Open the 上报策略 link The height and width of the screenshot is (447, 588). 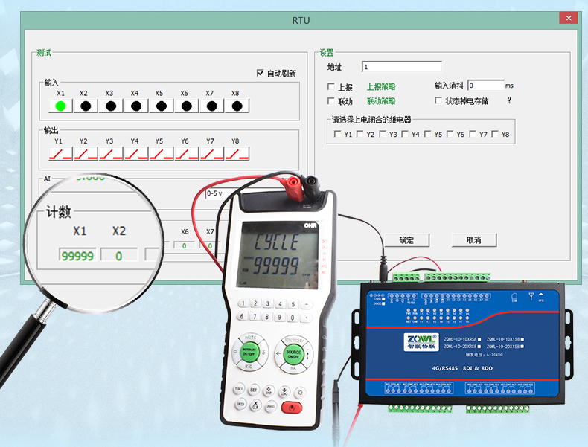click(380, 87)
